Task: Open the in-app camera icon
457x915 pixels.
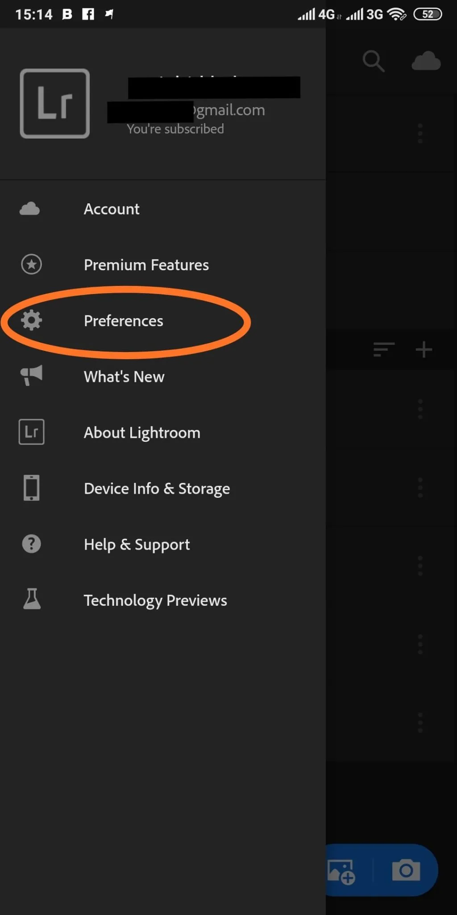Action: click(405, 870)
